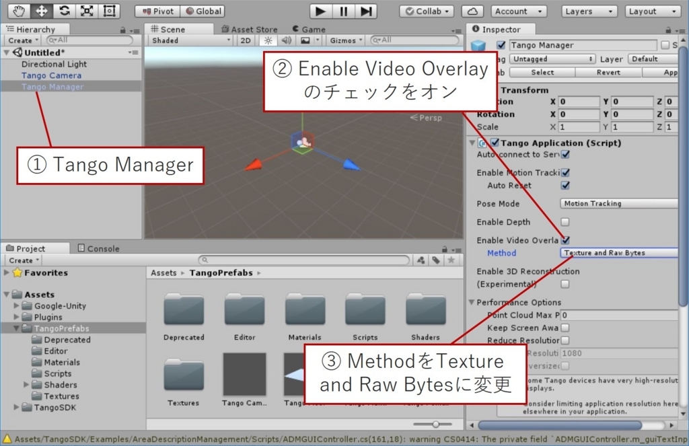The width and height of the screenshot is (689, 446).
Task: Expand the TangoSDK folder
Action: point(16,408)
